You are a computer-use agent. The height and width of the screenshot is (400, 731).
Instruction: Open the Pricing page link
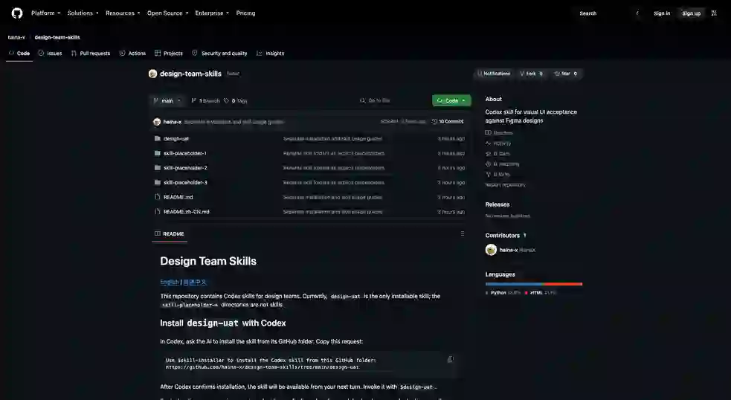(x=245, y=13)
